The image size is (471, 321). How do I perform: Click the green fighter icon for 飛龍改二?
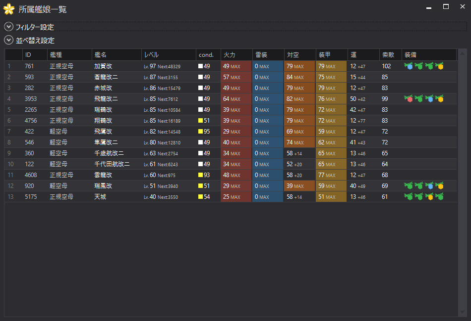click(x=419, y=98)
